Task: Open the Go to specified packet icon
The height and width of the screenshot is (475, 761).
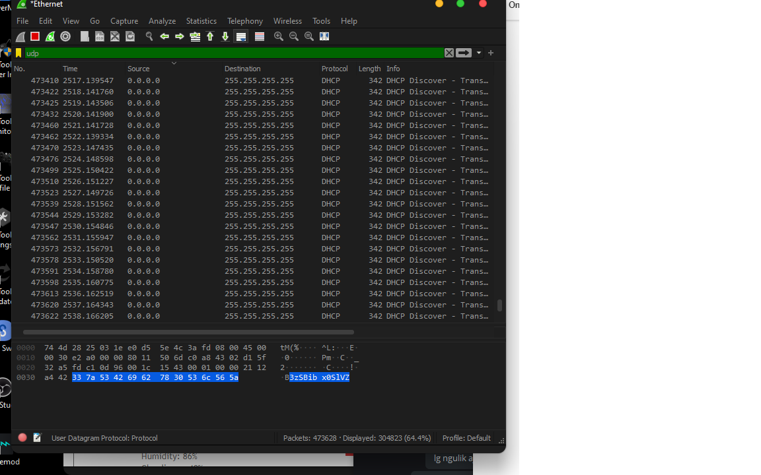Action: 195,36
